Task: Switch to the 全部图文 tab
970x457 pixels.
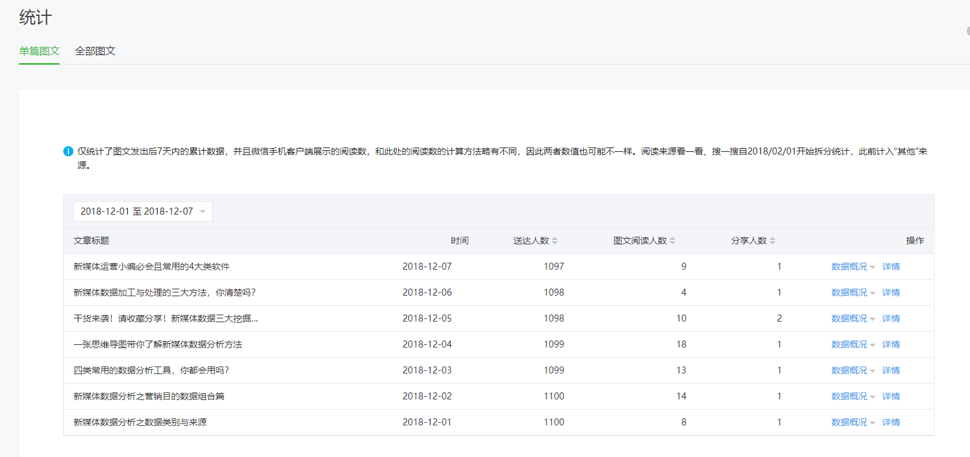Action: coord(95,51)
